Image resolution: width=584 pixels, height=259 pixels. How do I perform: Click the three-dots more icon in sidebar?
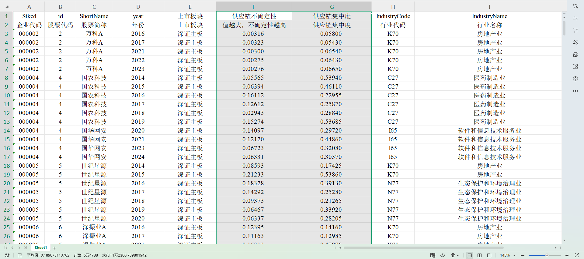click(575, 91)
